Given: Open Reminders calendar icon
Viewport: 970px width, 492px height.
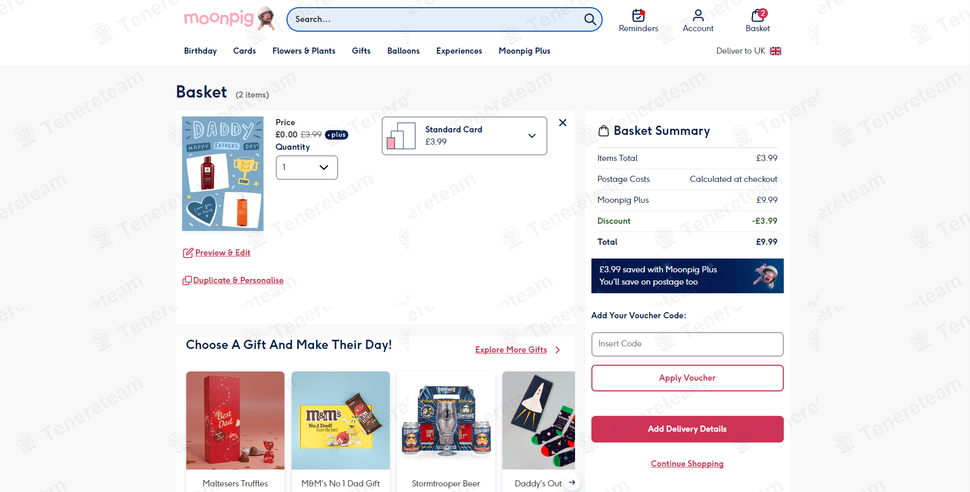Looking at the screenshot, I should tap(638, 15).
